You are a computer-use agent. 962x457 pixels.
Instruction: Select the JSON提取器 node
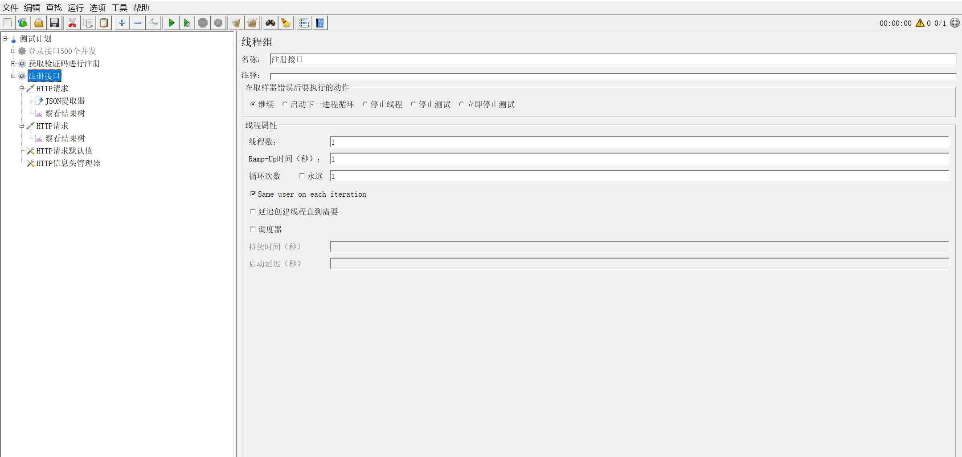pyautogui.click(x=65, y=101)
